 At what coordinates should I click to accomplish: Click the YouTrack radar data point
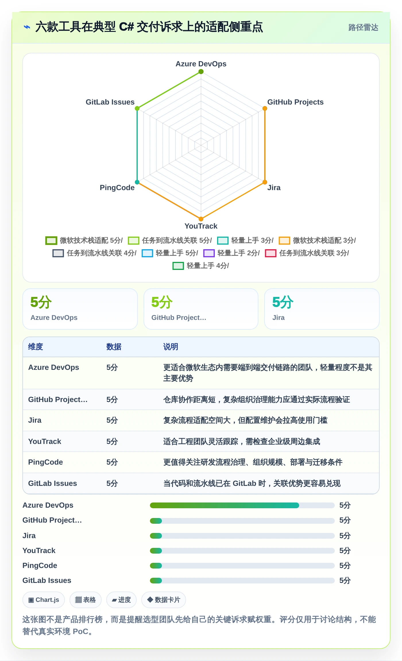(x=201, y=219)
